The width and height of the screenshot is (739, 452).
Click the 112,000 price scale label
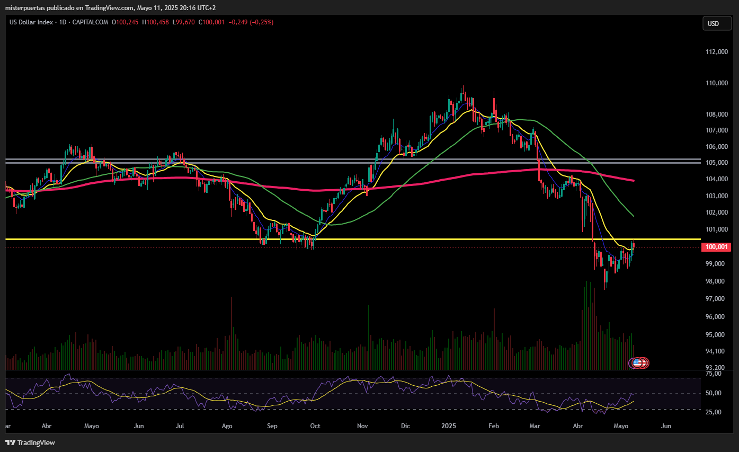click(717, 52)
